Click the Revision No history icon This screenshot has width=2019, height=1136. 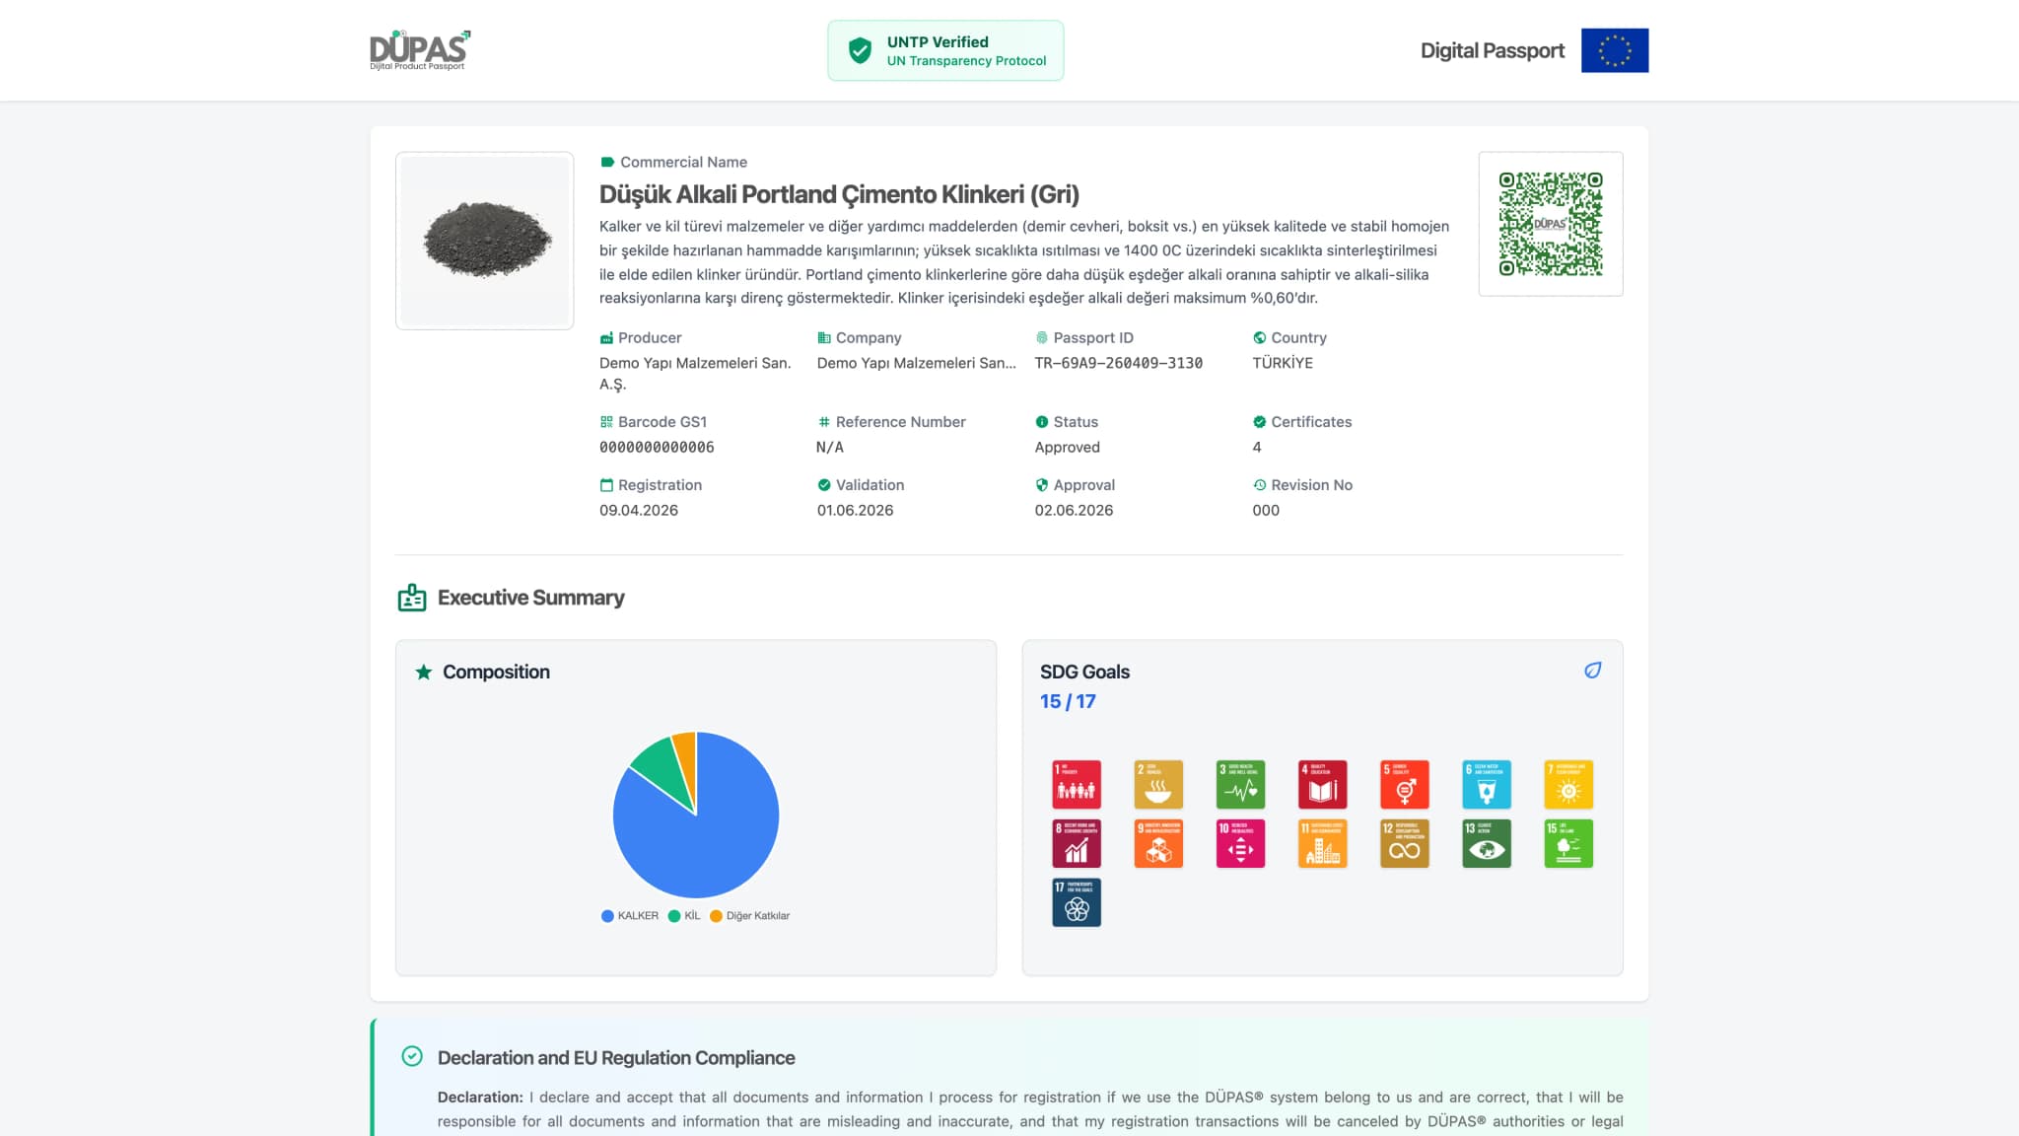point(1259,485)
